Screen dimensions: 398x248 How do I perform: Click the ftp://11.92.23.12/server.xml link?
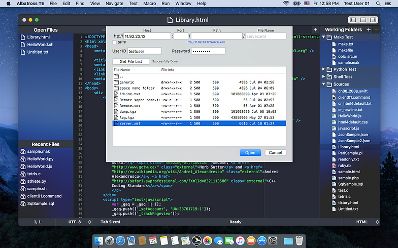pos(206,43)
